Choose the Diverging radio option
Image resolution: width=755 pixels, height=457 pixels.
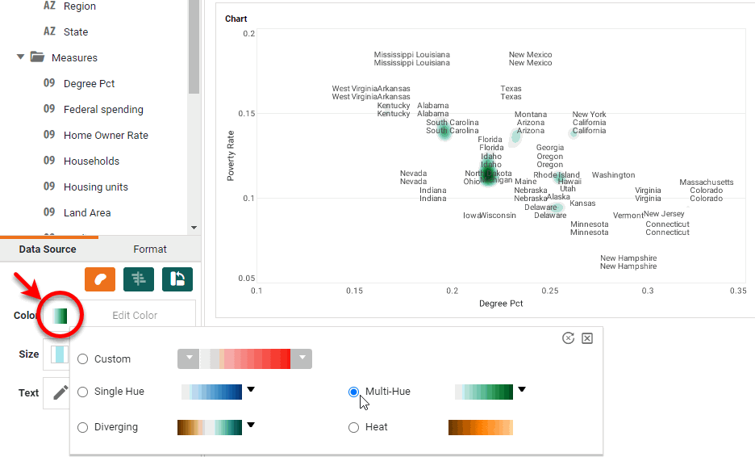83,427
